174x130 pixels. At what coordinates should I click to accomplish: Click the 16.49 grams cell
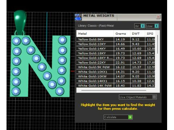tap(122, 49)
